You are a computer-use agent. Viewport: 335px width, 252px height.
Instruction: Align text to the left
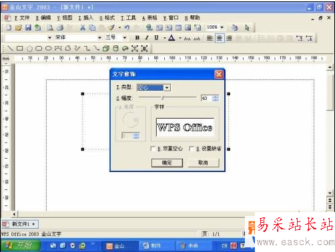[x=210, y=38]
